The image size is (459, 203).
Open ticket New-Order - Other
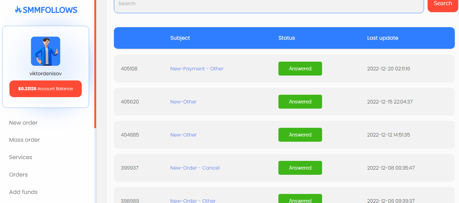coord(193,201)
